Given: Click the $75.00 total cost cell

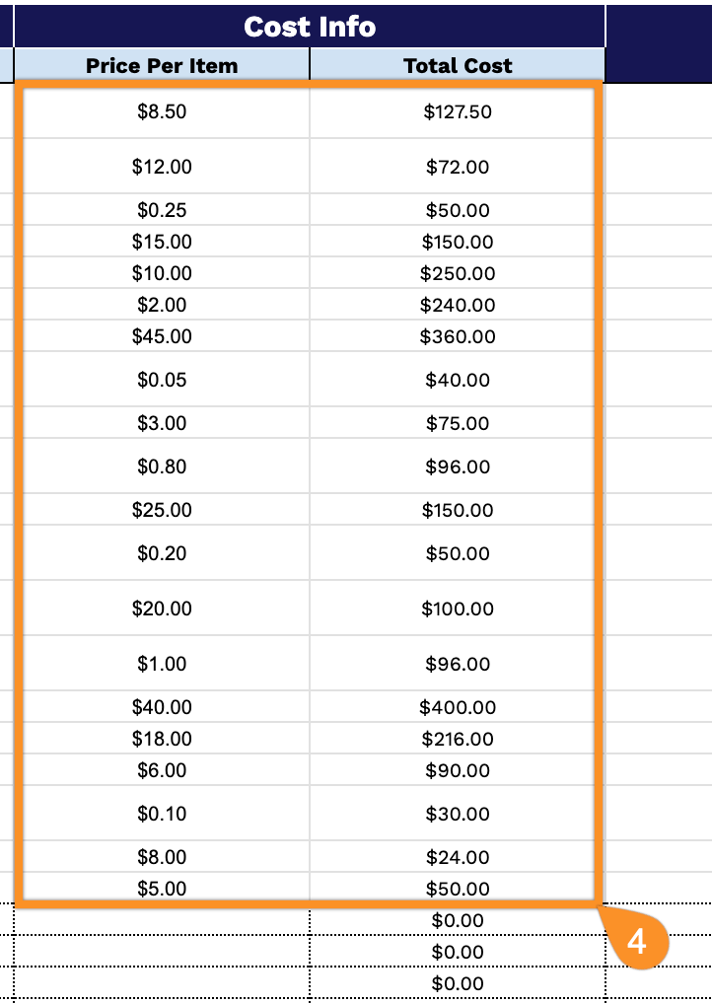Looking at the screenshot, I should pos(458,423).
